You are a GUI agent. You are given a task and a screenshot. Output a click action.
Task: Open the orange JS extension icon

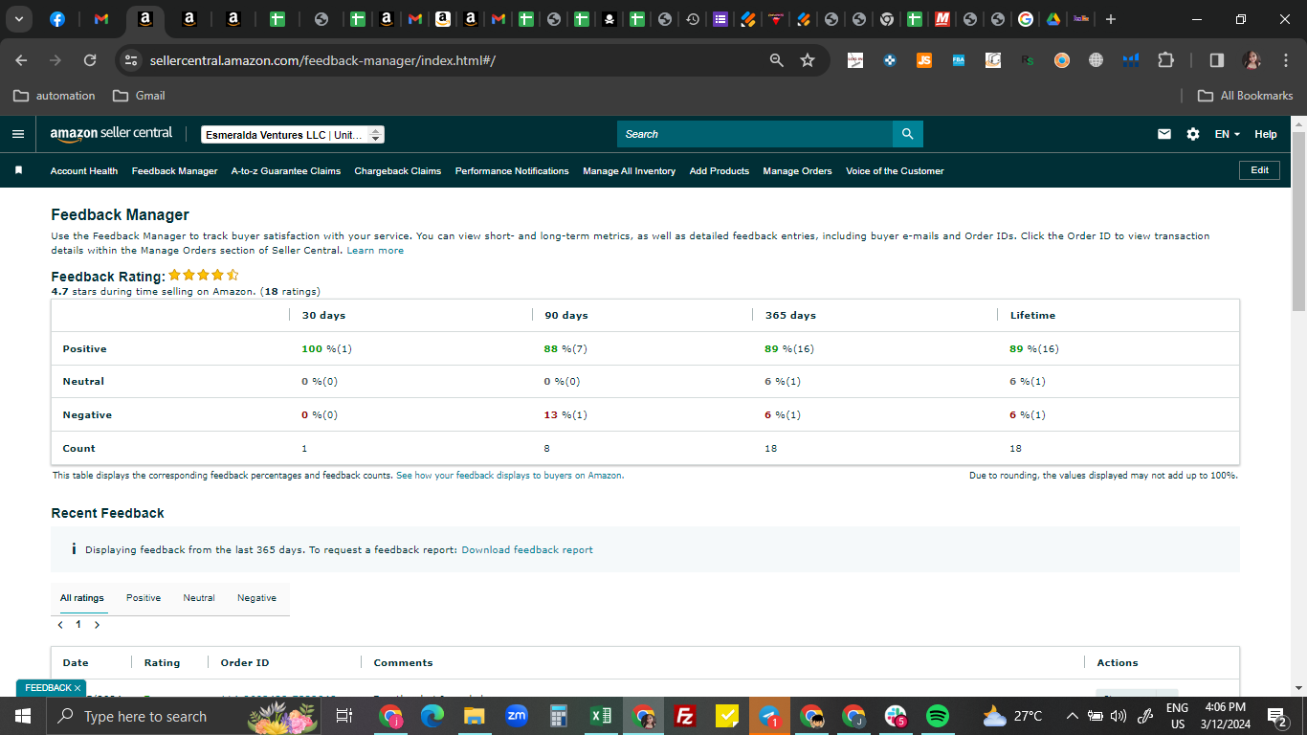pyautogui.click(x=924, y=60)
